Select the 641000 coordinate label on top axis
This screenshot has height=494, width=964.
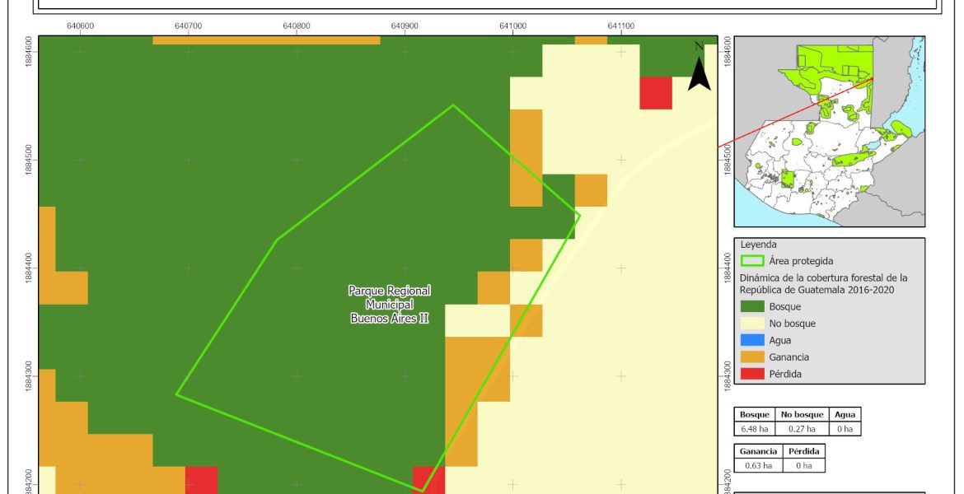coord(512,26)
